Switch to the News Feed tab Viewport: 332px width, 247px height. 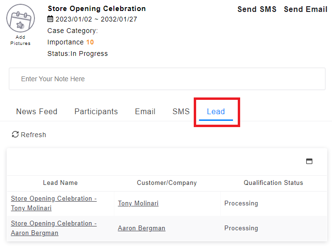(37, 112)
